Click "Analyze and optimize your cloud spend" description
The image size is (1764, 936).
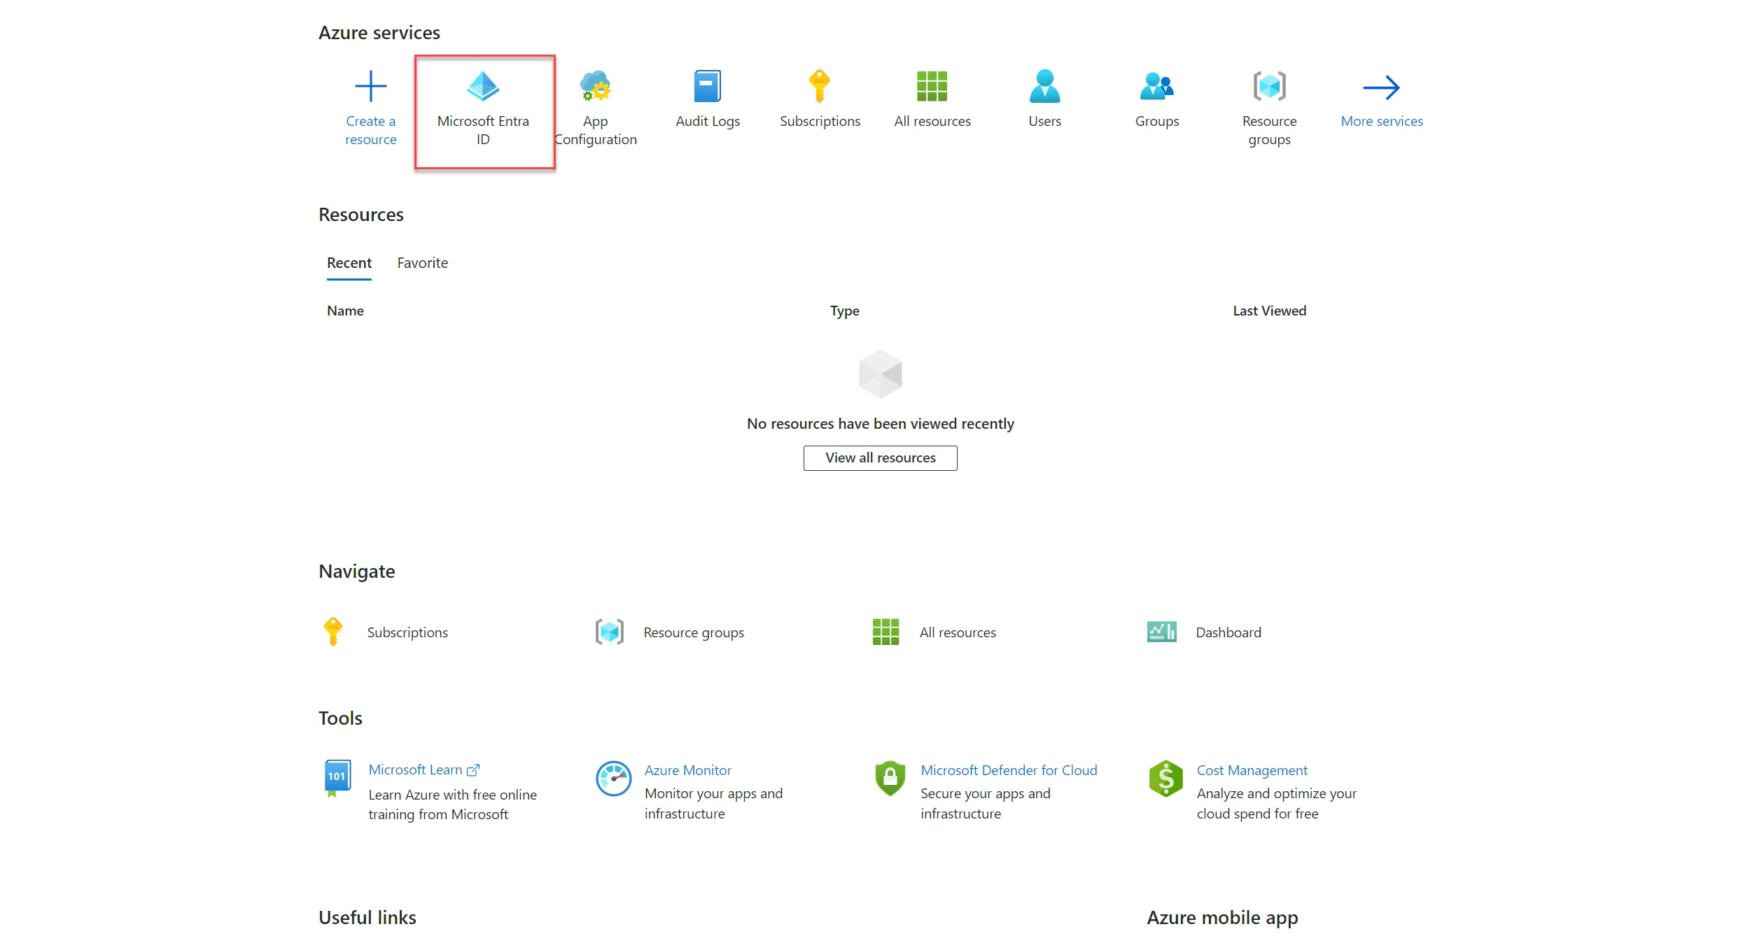[x=1276, y=804]
